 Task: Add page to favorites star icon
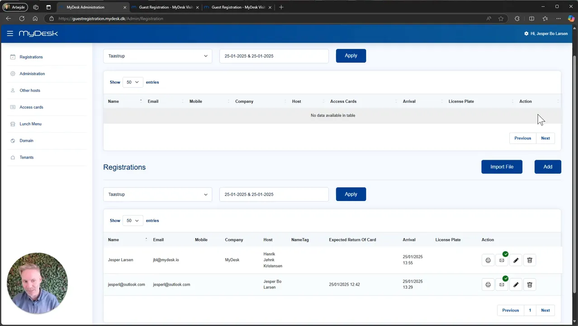coord(501,19)
